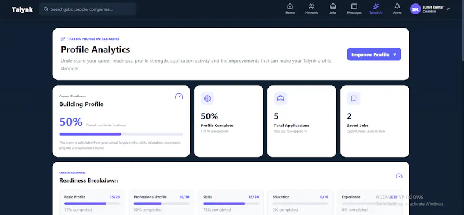Image resolution: width=464 pixels, height=215 pixels.
Task: Click the Professional Profile card title
Action: pos(150,197)
